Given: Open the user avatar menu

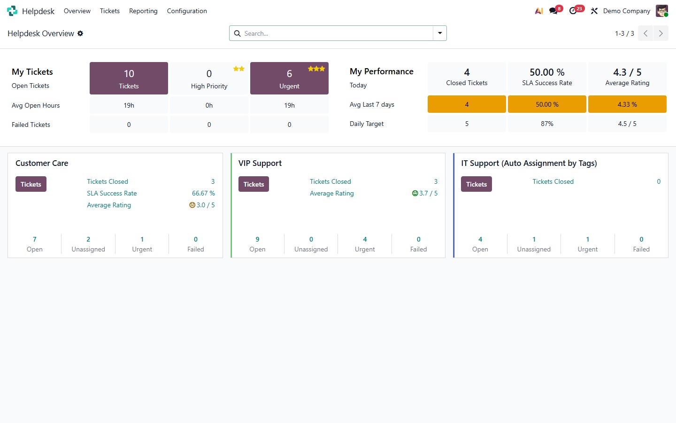Looking at the screenshot, I should pos(661,10).
